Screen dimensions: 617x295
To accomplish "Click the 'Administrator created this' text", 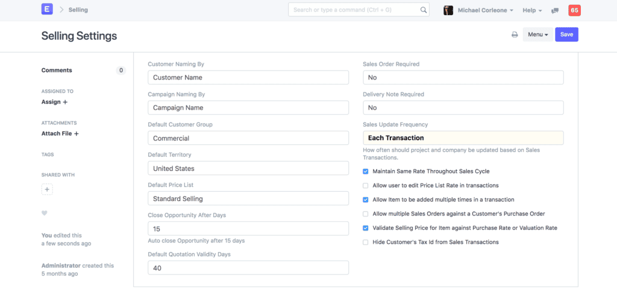I will [78, 266].
